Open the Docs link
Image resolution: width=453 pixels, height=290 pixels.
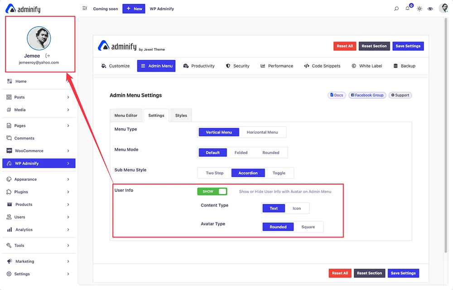coord(337,95)
